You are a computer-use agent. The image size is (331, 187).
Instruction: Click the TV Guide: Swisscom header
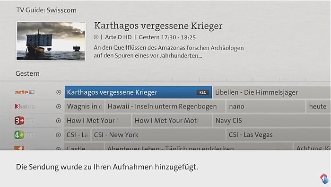point(46,10)
